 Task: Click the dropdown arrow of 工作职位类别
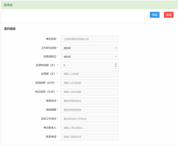point(116,48)
